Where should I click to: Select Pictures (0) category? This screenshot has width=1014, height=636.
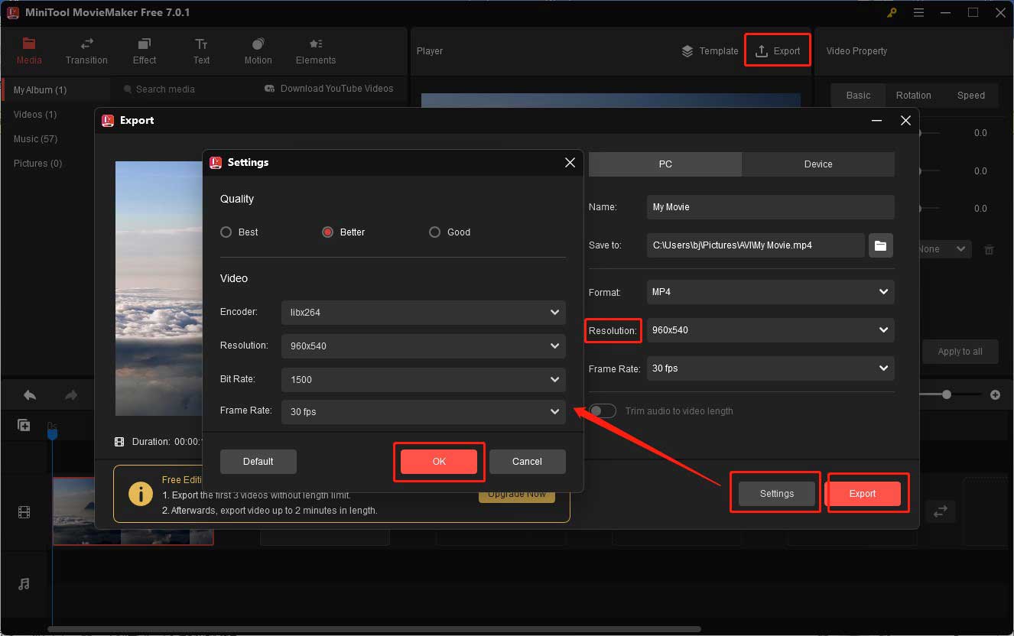pyautogui.click(x=37, y=164)
